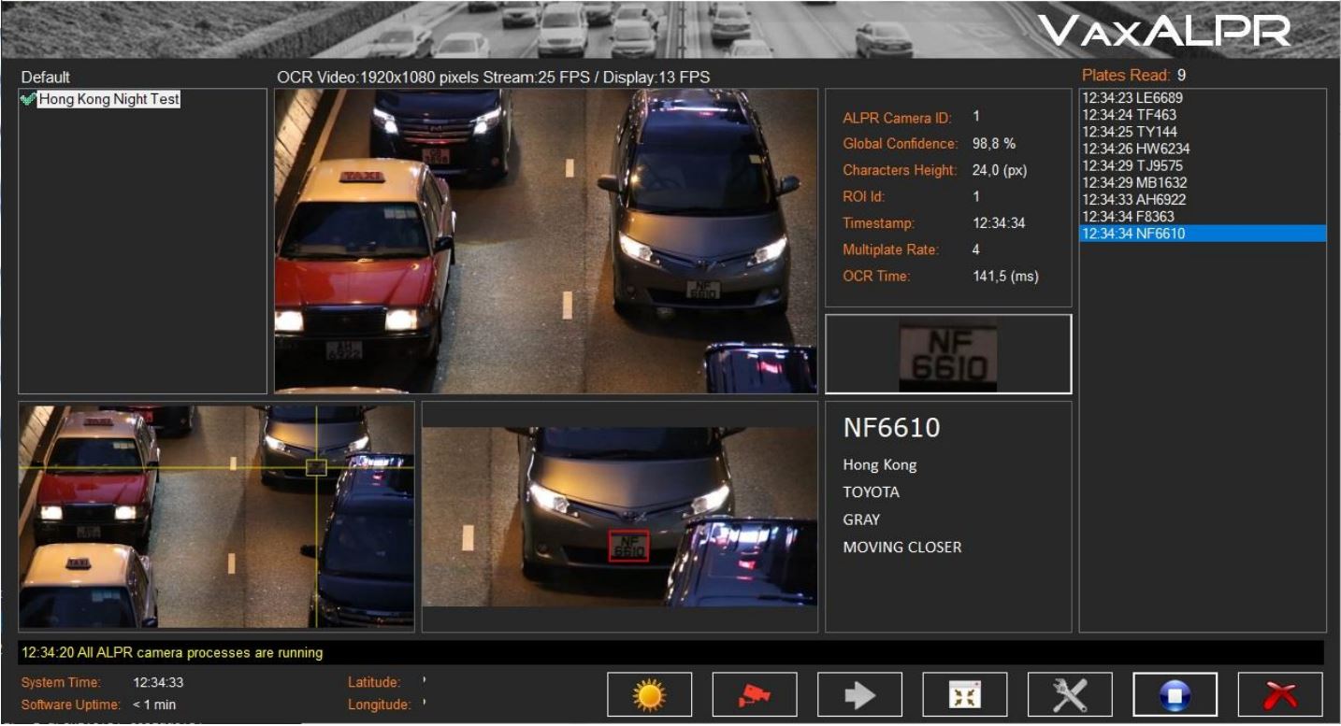Click the gray right arrow button

point(859,694)
